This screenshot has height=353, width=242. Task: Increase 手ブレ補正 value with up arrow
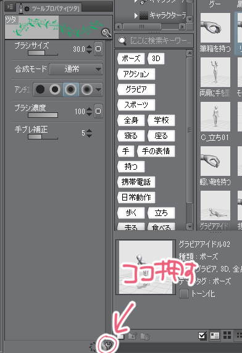pyautogui.click(x=90, y=131)
